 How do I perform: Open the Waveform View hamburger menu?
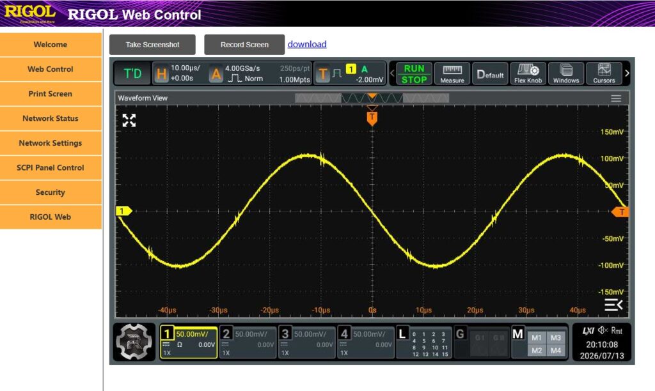tap(616, 98)
